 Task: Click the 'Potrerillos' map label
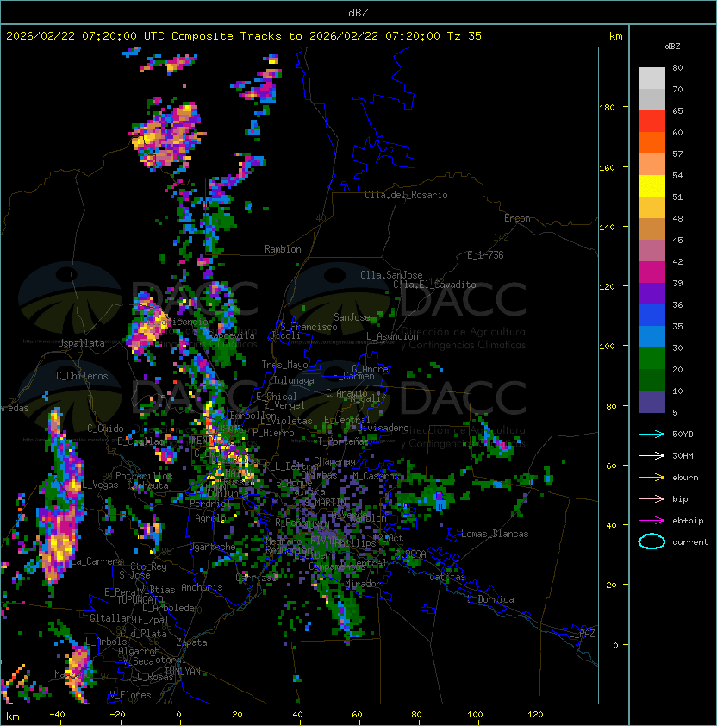pos(144,476)
